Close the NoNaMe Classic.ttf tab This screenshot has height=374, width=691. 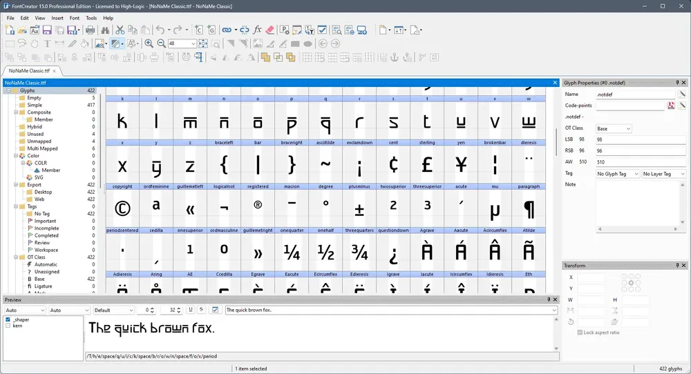click(x=54, y=71)
